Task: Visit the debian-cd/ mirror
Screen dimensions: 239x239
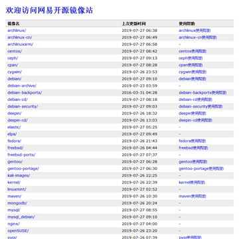Action: click(x=18, y=100)
